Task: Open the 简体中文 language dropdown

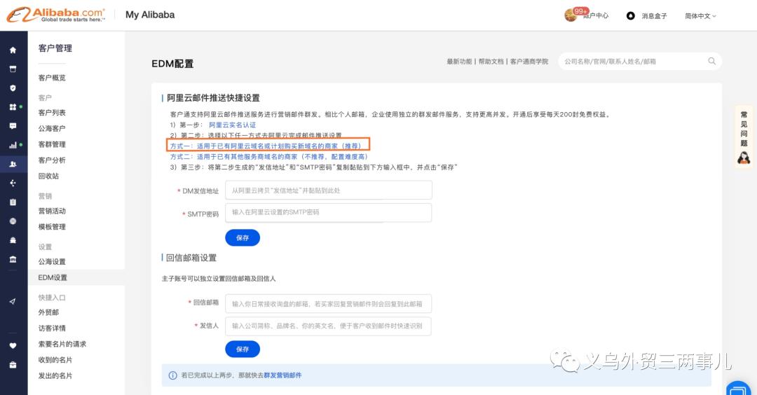Action: (700, 16)
